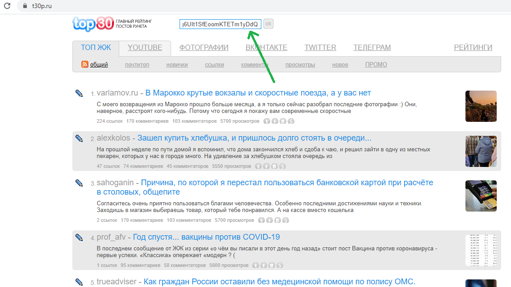Open the top30 logo home link
Screen dimensions: 511x287
point(93,24)
